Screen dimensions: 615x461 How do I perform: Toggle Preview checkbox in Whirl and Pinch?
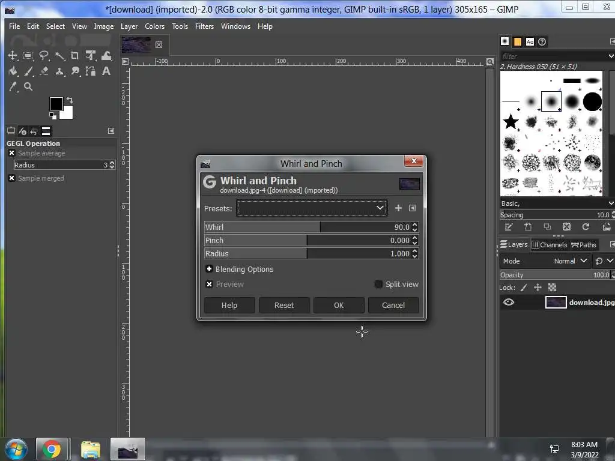click(x=210, y=284)
